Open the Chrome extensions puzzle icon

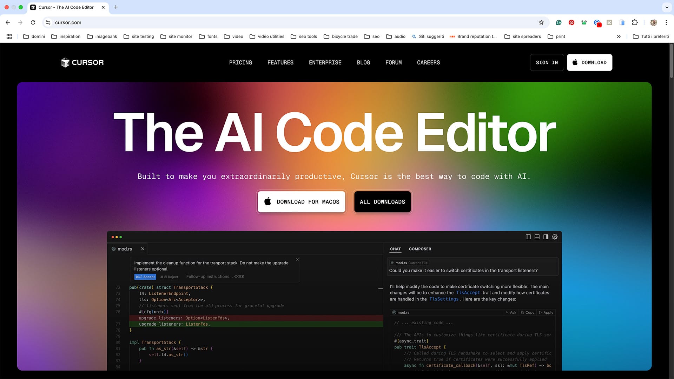coord(635,22)
